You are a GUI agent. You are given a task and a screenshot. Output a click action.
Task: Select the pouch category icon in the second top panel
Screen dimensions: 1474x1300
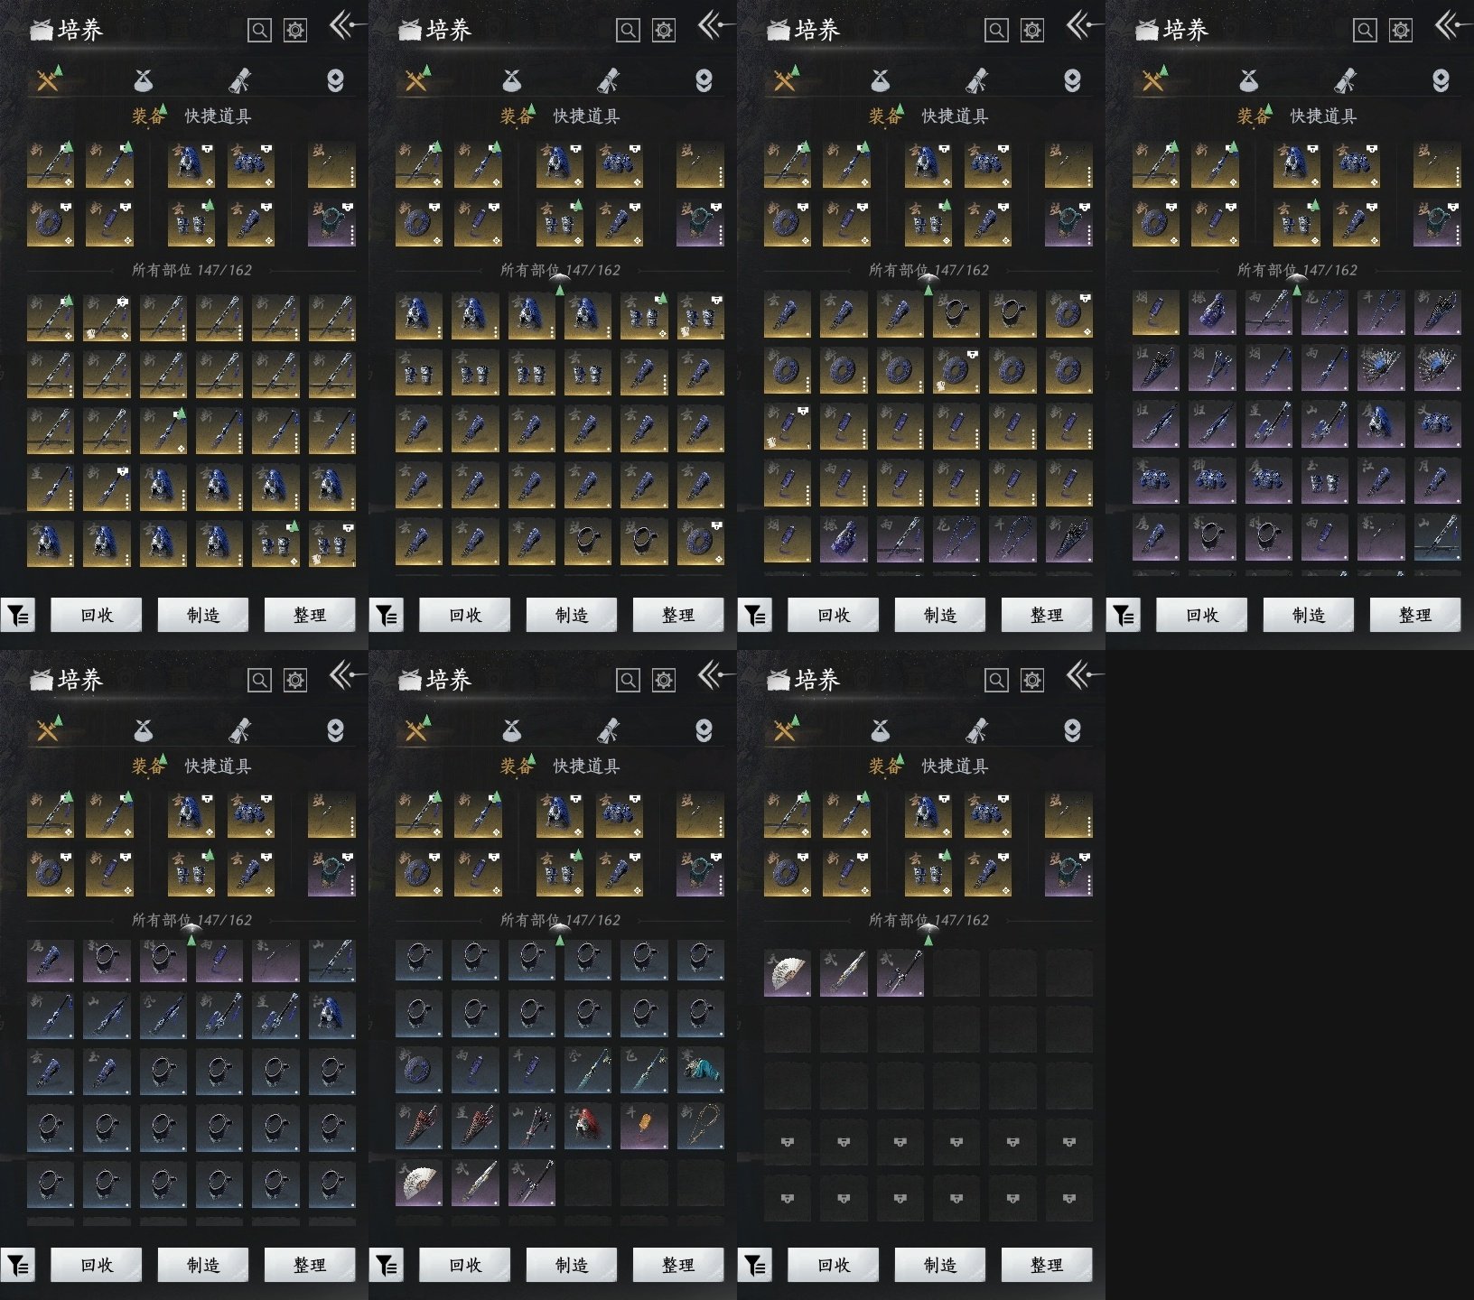click(512, 81)
